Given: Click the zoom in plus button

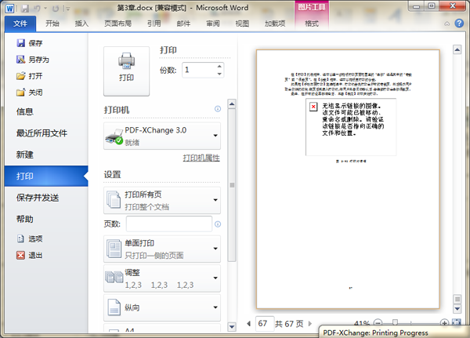Looking at the screenshot, I should (x=444, y=323).
